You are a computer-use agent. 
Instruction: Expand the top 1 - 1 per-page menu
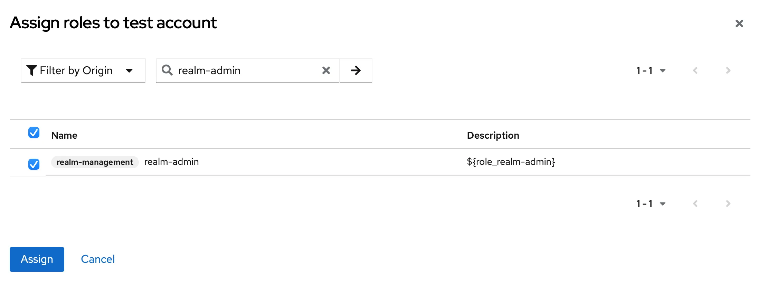[651, 70]
